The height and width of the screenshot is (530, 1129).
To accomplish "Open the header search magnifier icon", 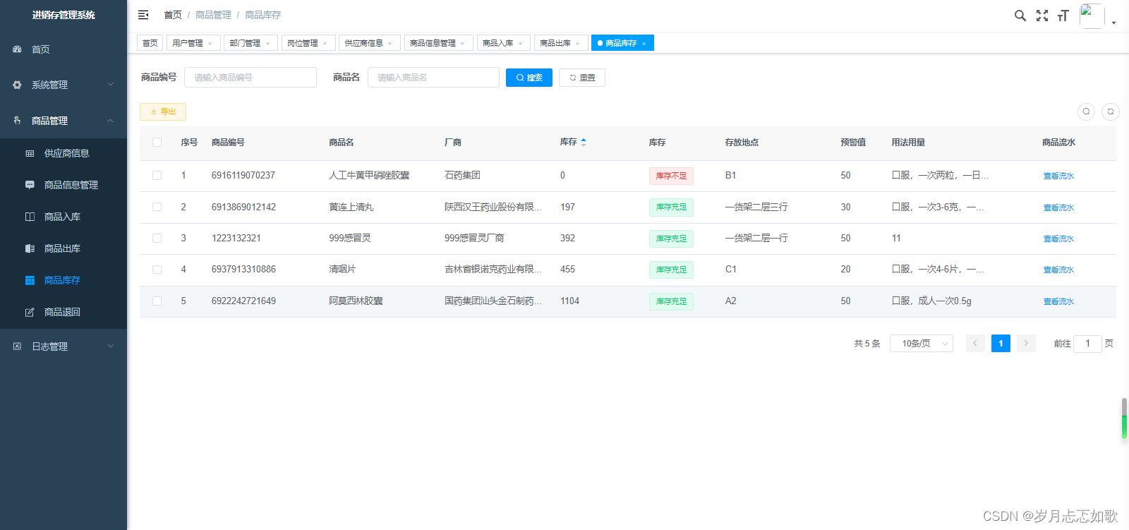I will (x=1020, y=16).
